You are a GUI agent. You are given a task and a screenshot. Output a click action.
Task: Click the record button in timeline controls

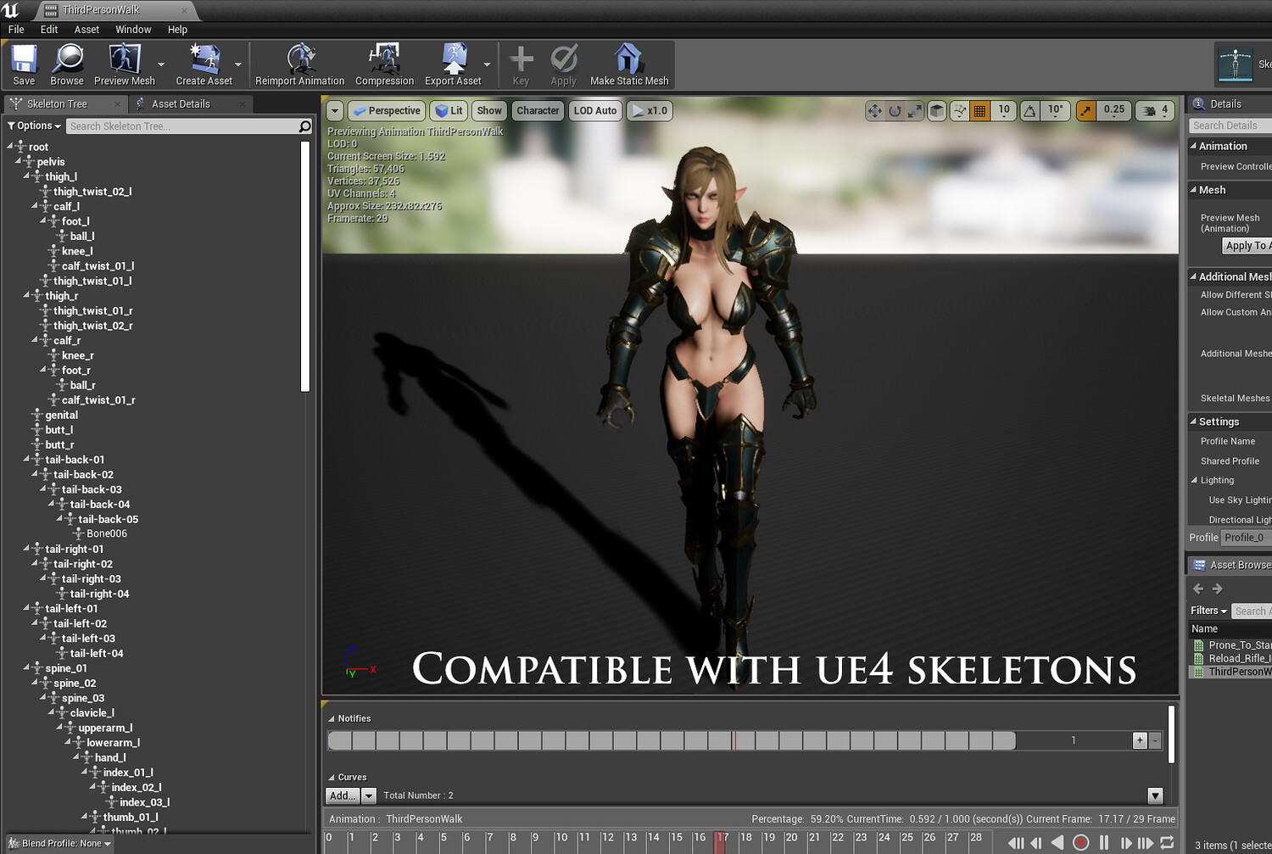click(1080, 842)
